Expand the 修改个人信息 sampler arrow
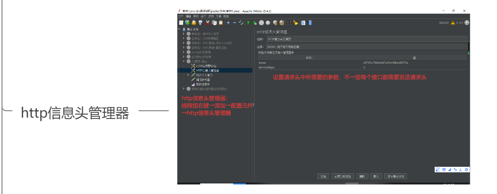This screenshot has height=194, width=497. pyautogui.click(x=188, y=75)
